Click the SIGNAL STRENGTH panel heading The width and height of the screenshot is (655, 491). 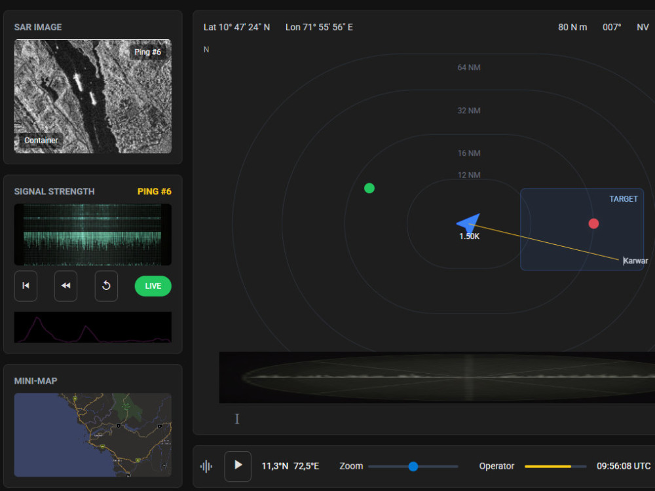[x=54, y=191]
